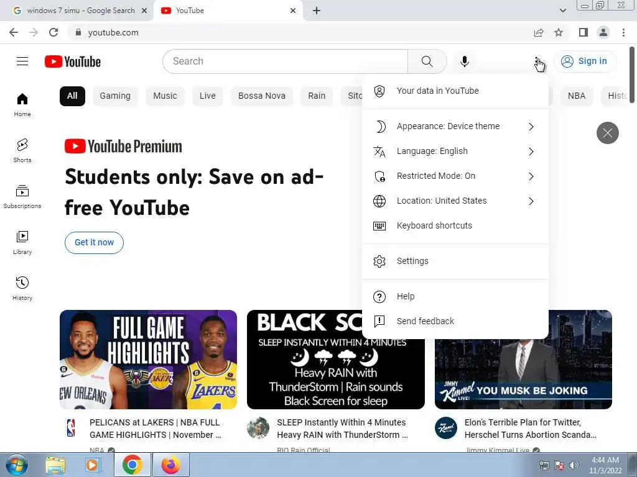This screenshot has height=477, width=637.
Task: Open the YouTube hamburger guide menu
Action: 22,61
